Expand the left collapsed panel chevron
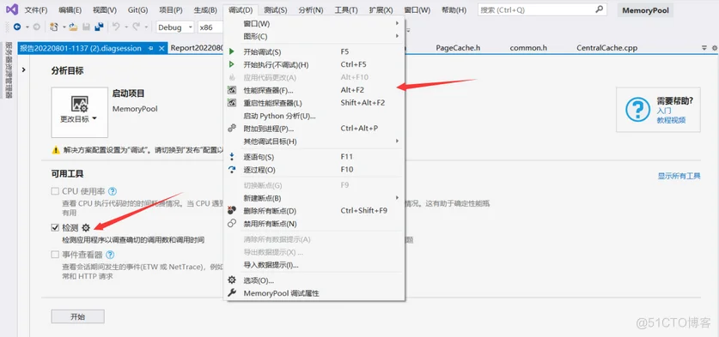Viewport: 719px width, 337px height. (23, 70)
